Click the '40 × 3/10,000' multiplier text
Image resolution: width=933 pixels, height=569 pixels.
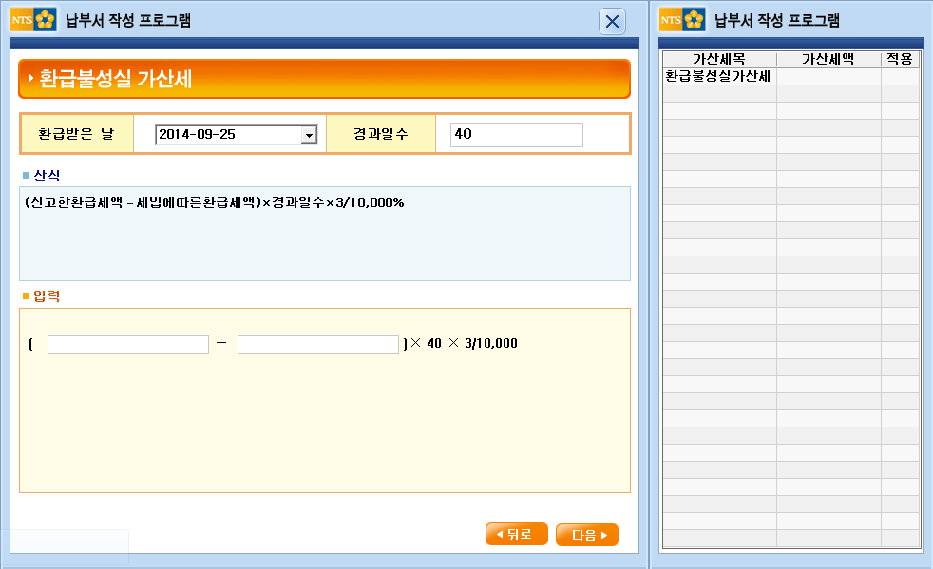[x=472, y=344]
